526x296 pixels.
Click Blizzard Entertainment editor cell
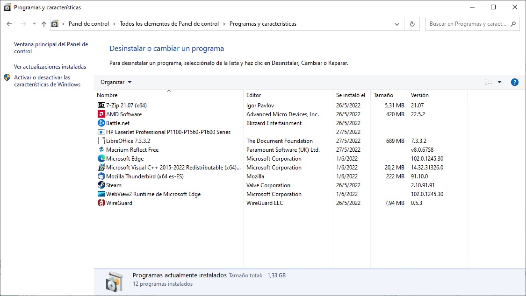(x=274, y=123)
